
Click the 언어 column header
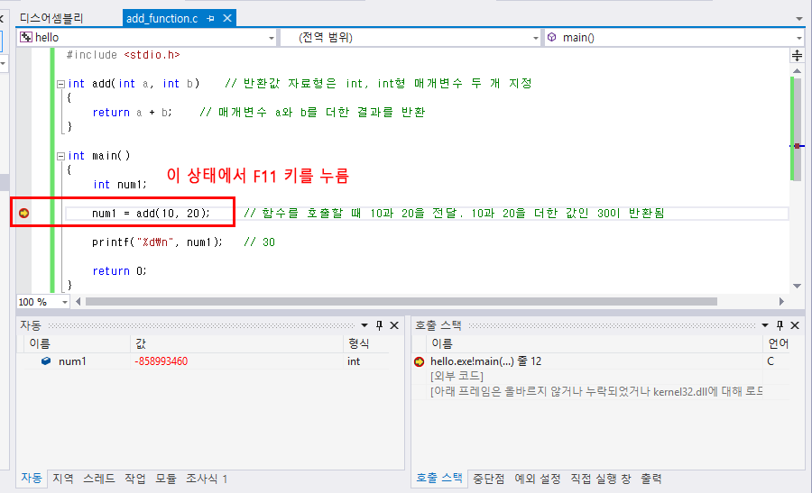779,343
